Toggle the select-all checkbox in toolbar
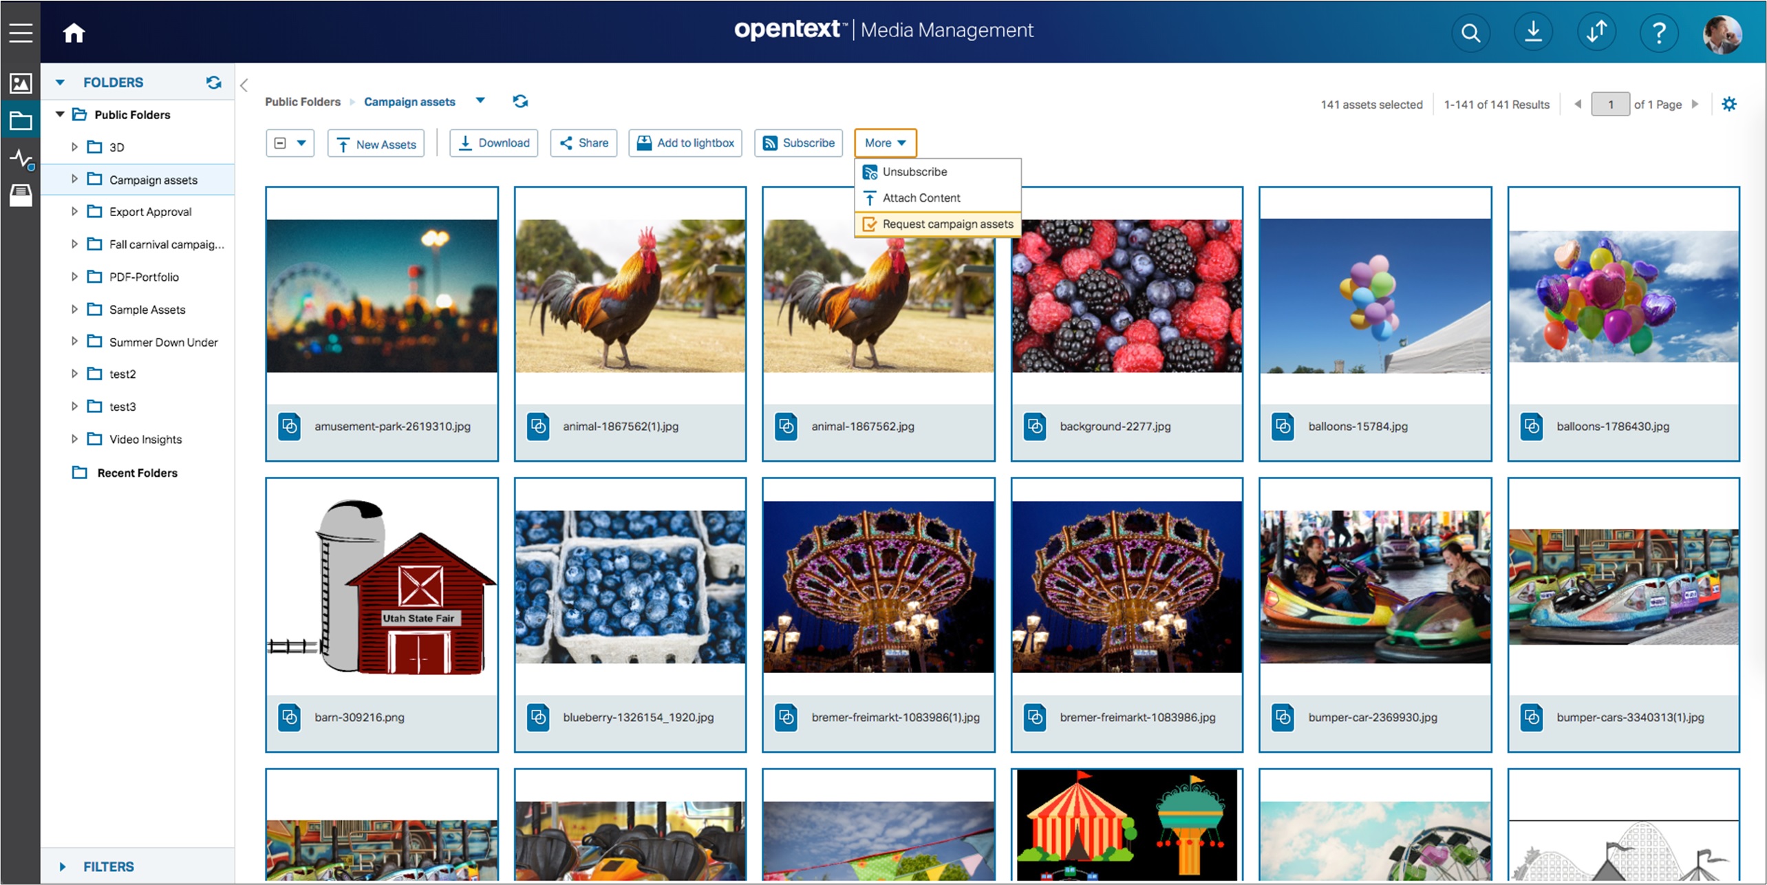The height and width of the screenshot is (885, 1767). pyautogui.click(x=280, y=143)
